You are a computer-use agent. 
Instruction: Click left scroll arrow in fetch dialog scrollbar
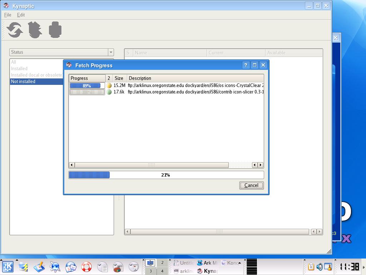71,165
